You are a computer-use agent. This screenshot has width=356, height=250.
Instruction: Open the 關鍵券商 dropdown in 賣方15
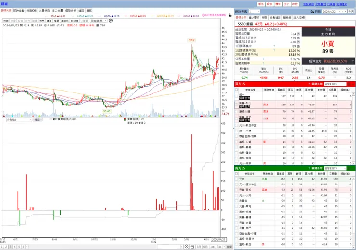(x=335, y=168)
